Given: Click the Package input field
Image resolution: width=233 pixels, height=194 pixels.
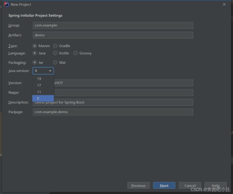Looking at the screenshot, I should point(113,112).
